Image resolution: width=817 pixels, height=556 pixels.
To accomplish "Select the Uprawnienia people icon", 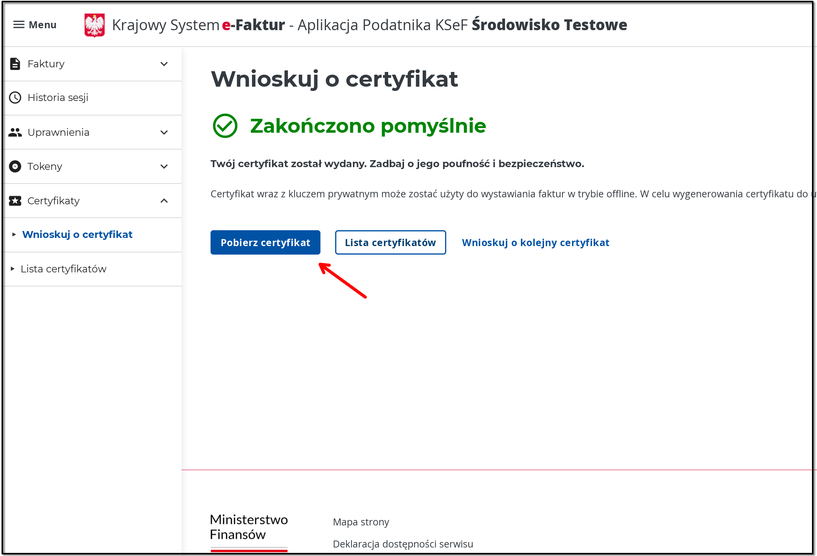I will click(x=15, y=132).
